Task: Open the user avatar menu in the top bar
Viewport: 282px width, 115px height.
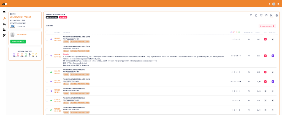Action: click(x=274, y=4)
